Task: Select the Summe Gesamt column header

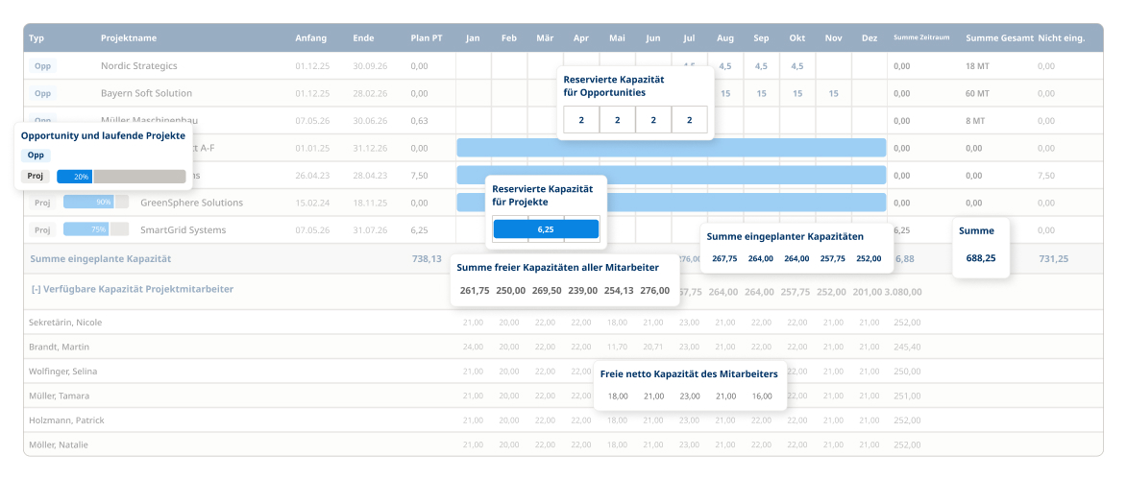Action: pyautogui.click(x=1000, y=38)
